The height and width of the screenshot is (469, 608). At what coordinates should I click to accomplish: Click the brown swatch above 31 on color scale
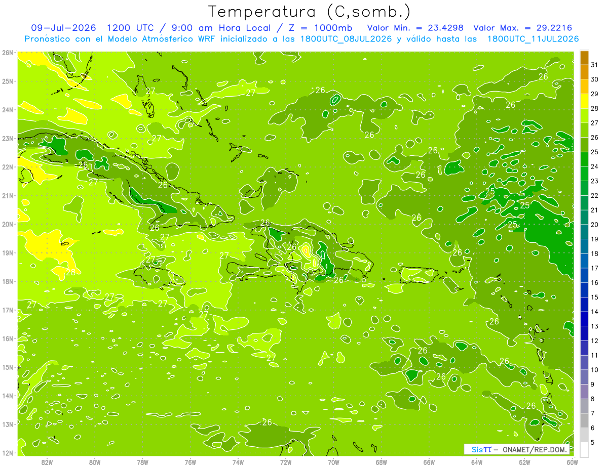click(584, 58)
